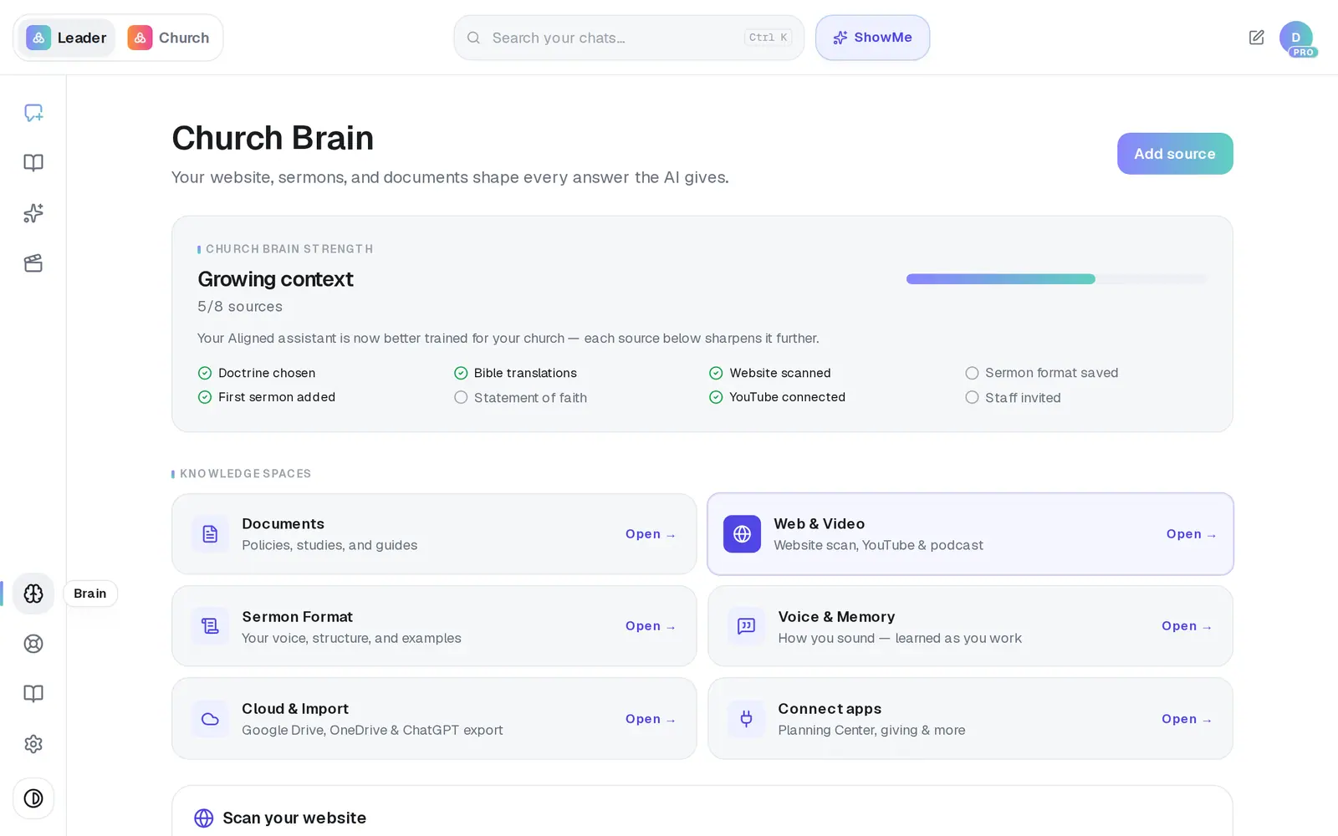1338x836 pixels.
Task: Click the new chat icon in sidebar
Action: pyautogui.click(x=33, y=113)
